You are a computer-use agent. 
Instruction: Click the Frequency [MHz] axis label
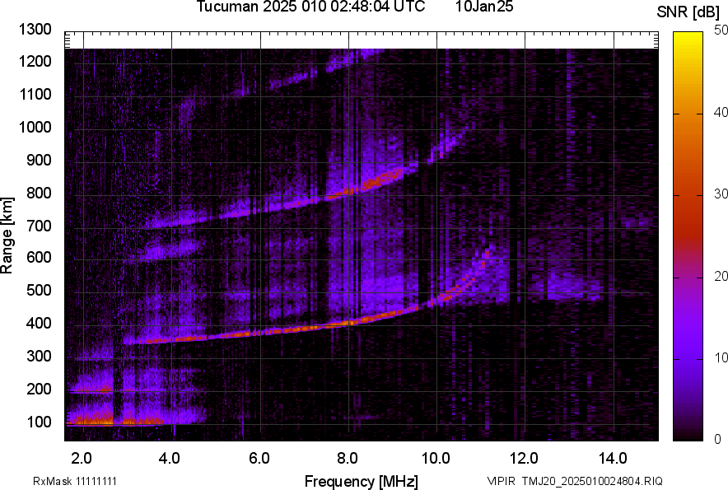pos(361,481)
